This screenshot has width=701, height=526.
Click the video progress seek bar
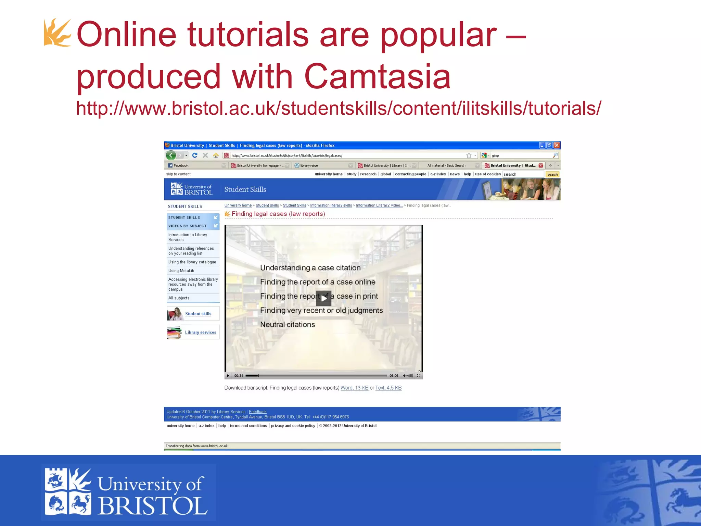click(316, 376)
